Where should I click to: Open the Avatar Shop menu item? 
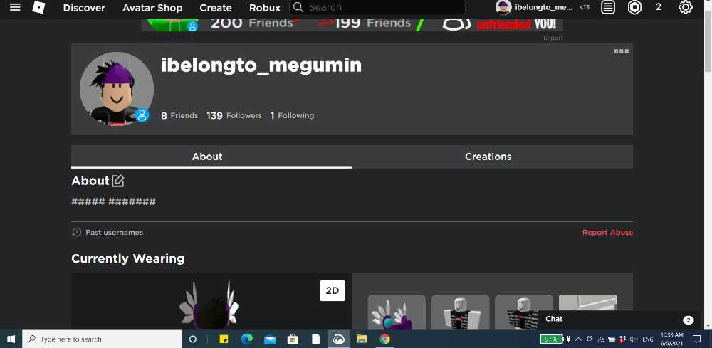[152, 8]
